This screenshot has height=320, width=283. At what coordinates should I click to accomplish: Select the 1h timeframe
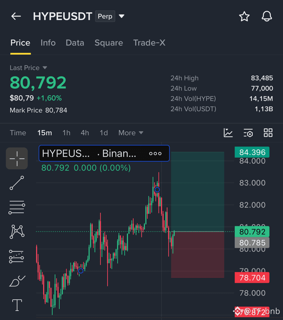66,133
